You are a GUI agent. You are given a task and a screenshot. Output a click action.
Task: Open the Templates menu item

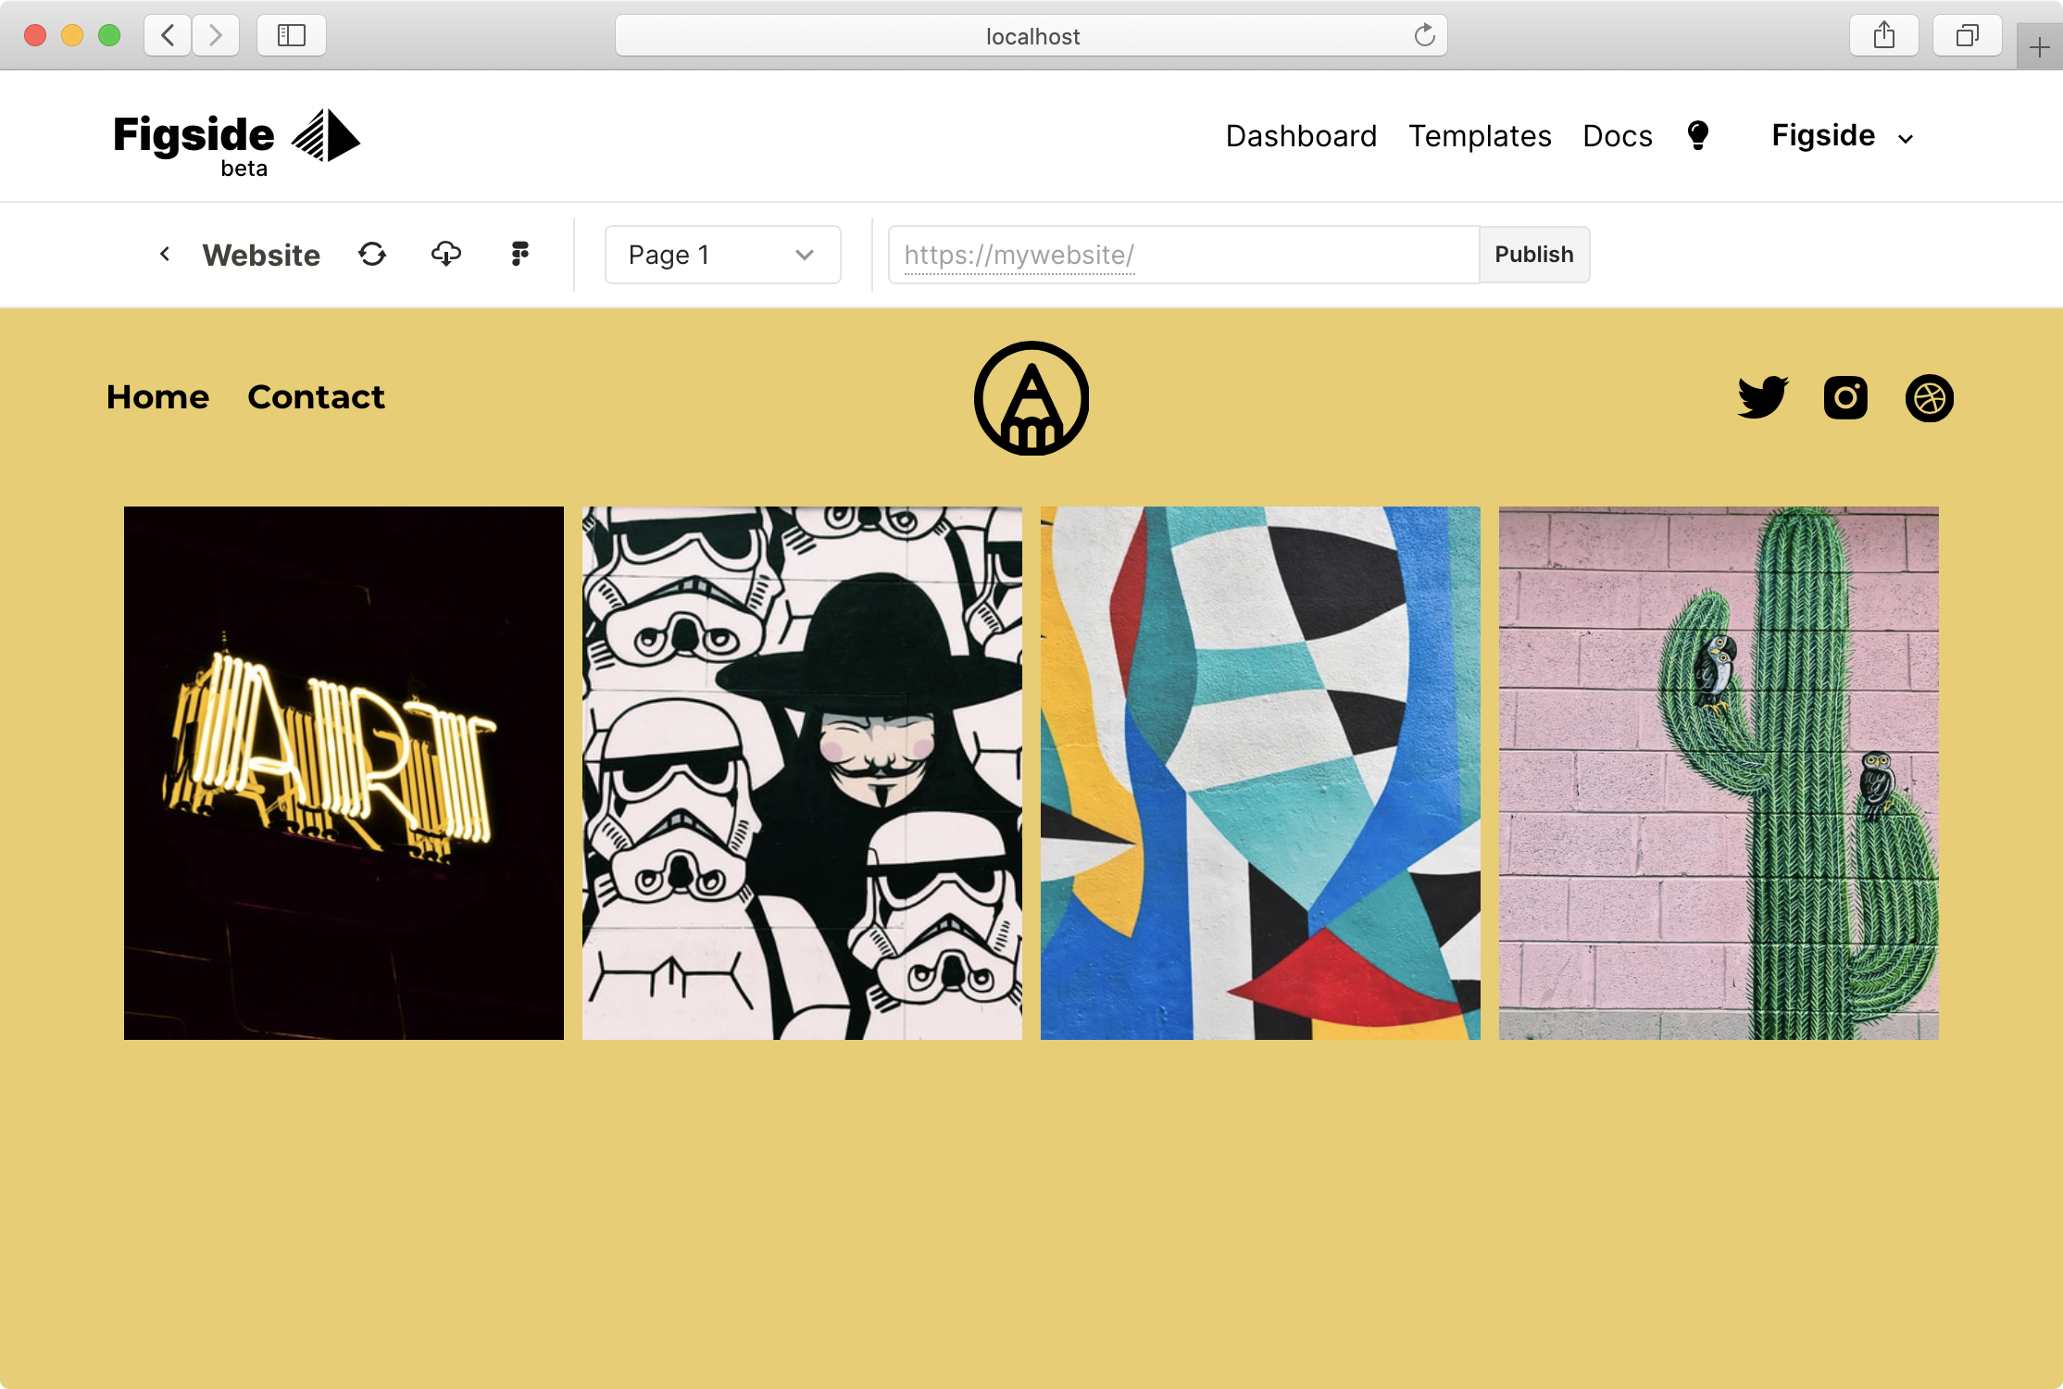click(x=1480, y=136)
